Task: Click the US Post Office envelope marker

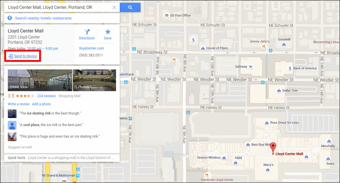Action: click(167, 15)
